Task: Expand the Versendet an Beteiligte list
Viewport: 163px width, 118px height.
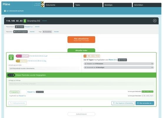Action: coord(119,68)
